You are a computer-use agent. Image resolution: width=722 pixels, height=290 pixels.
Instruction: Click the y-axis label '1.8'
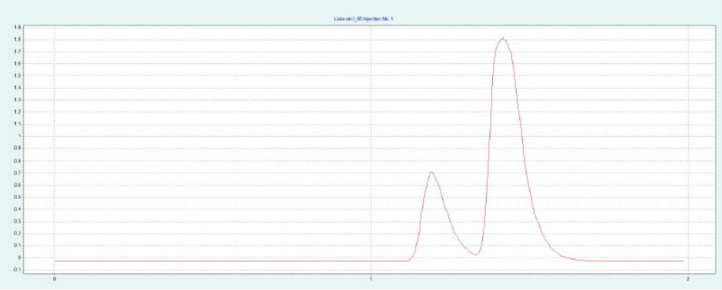17,40
